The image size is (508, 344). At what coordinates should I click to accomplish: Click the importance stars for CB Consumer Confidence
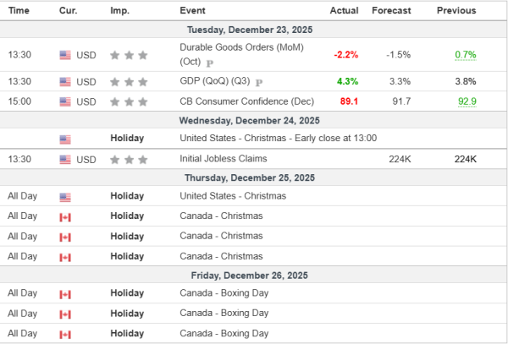(129, 102)
